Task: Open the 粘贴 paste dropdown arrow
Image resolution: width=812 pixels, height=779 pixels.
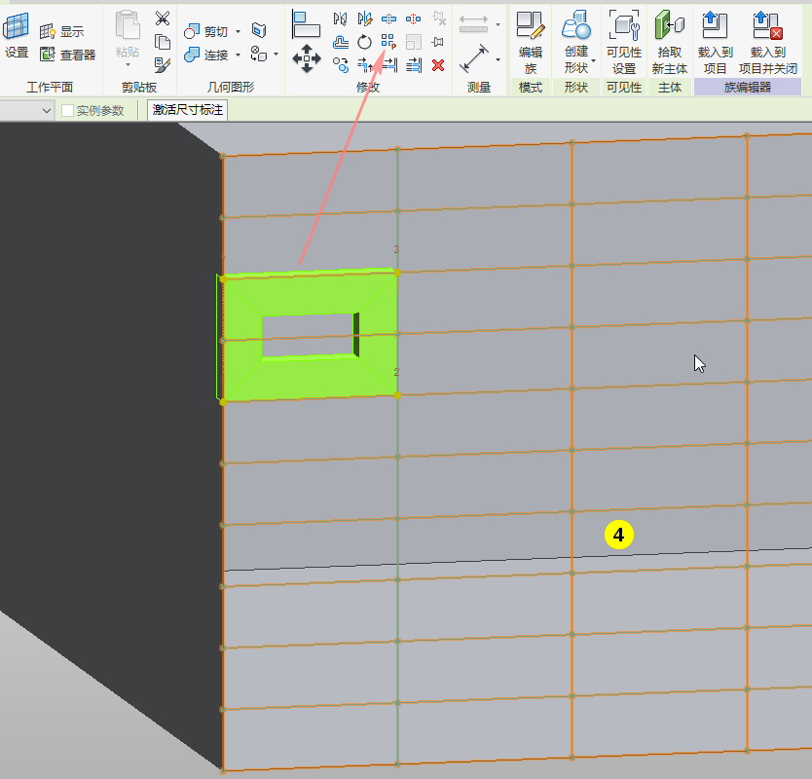Action: (x=128, y=65)
